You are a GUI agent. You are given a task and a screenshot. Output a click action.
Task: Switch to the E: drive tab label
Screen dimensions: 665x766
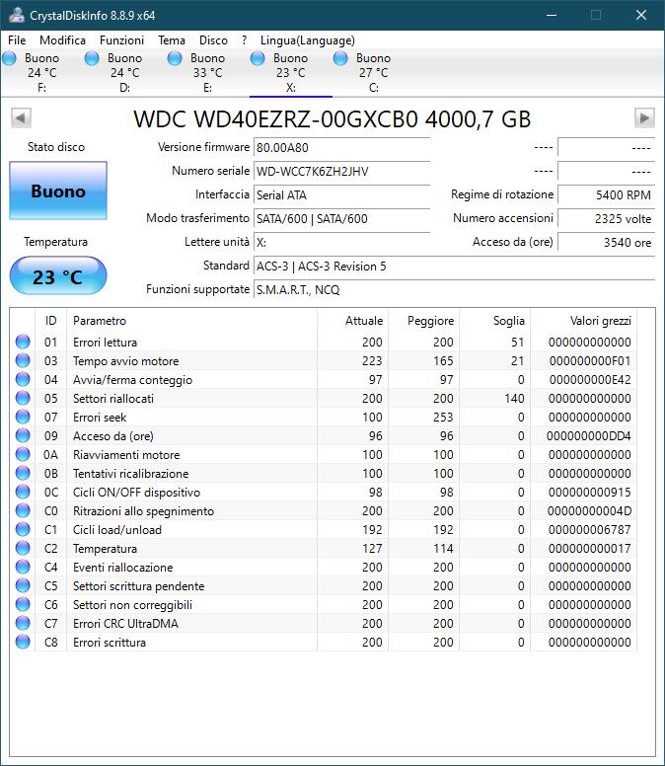pos(207,88)
